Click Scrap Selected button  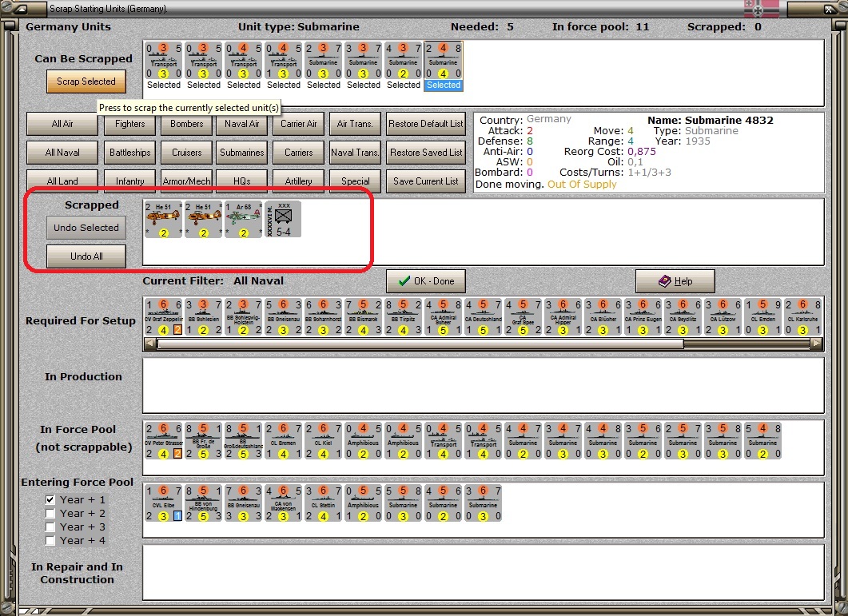pyautogui.click(x=86, y=81)
